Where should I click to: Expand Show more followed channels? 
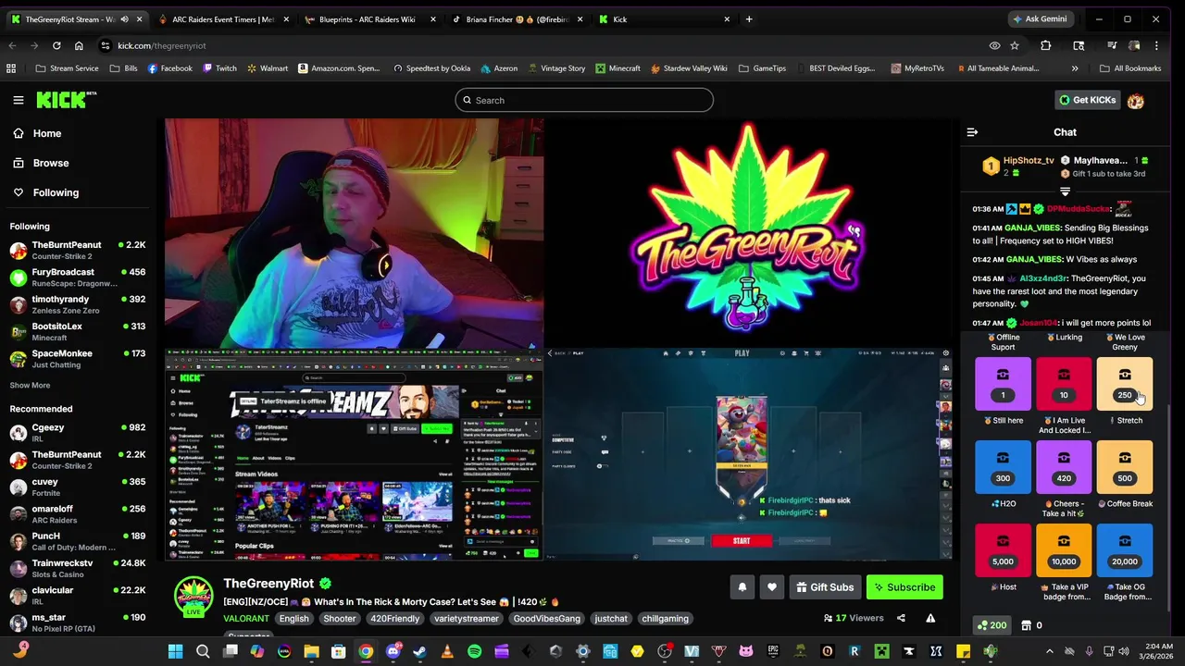click(x=30, y=385)
